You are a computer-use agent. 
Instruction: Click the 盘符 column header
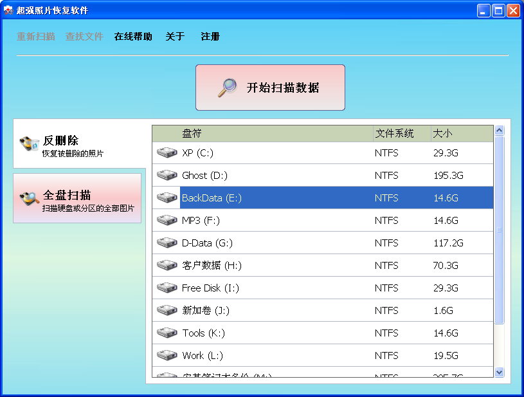(x=262, y=133)
